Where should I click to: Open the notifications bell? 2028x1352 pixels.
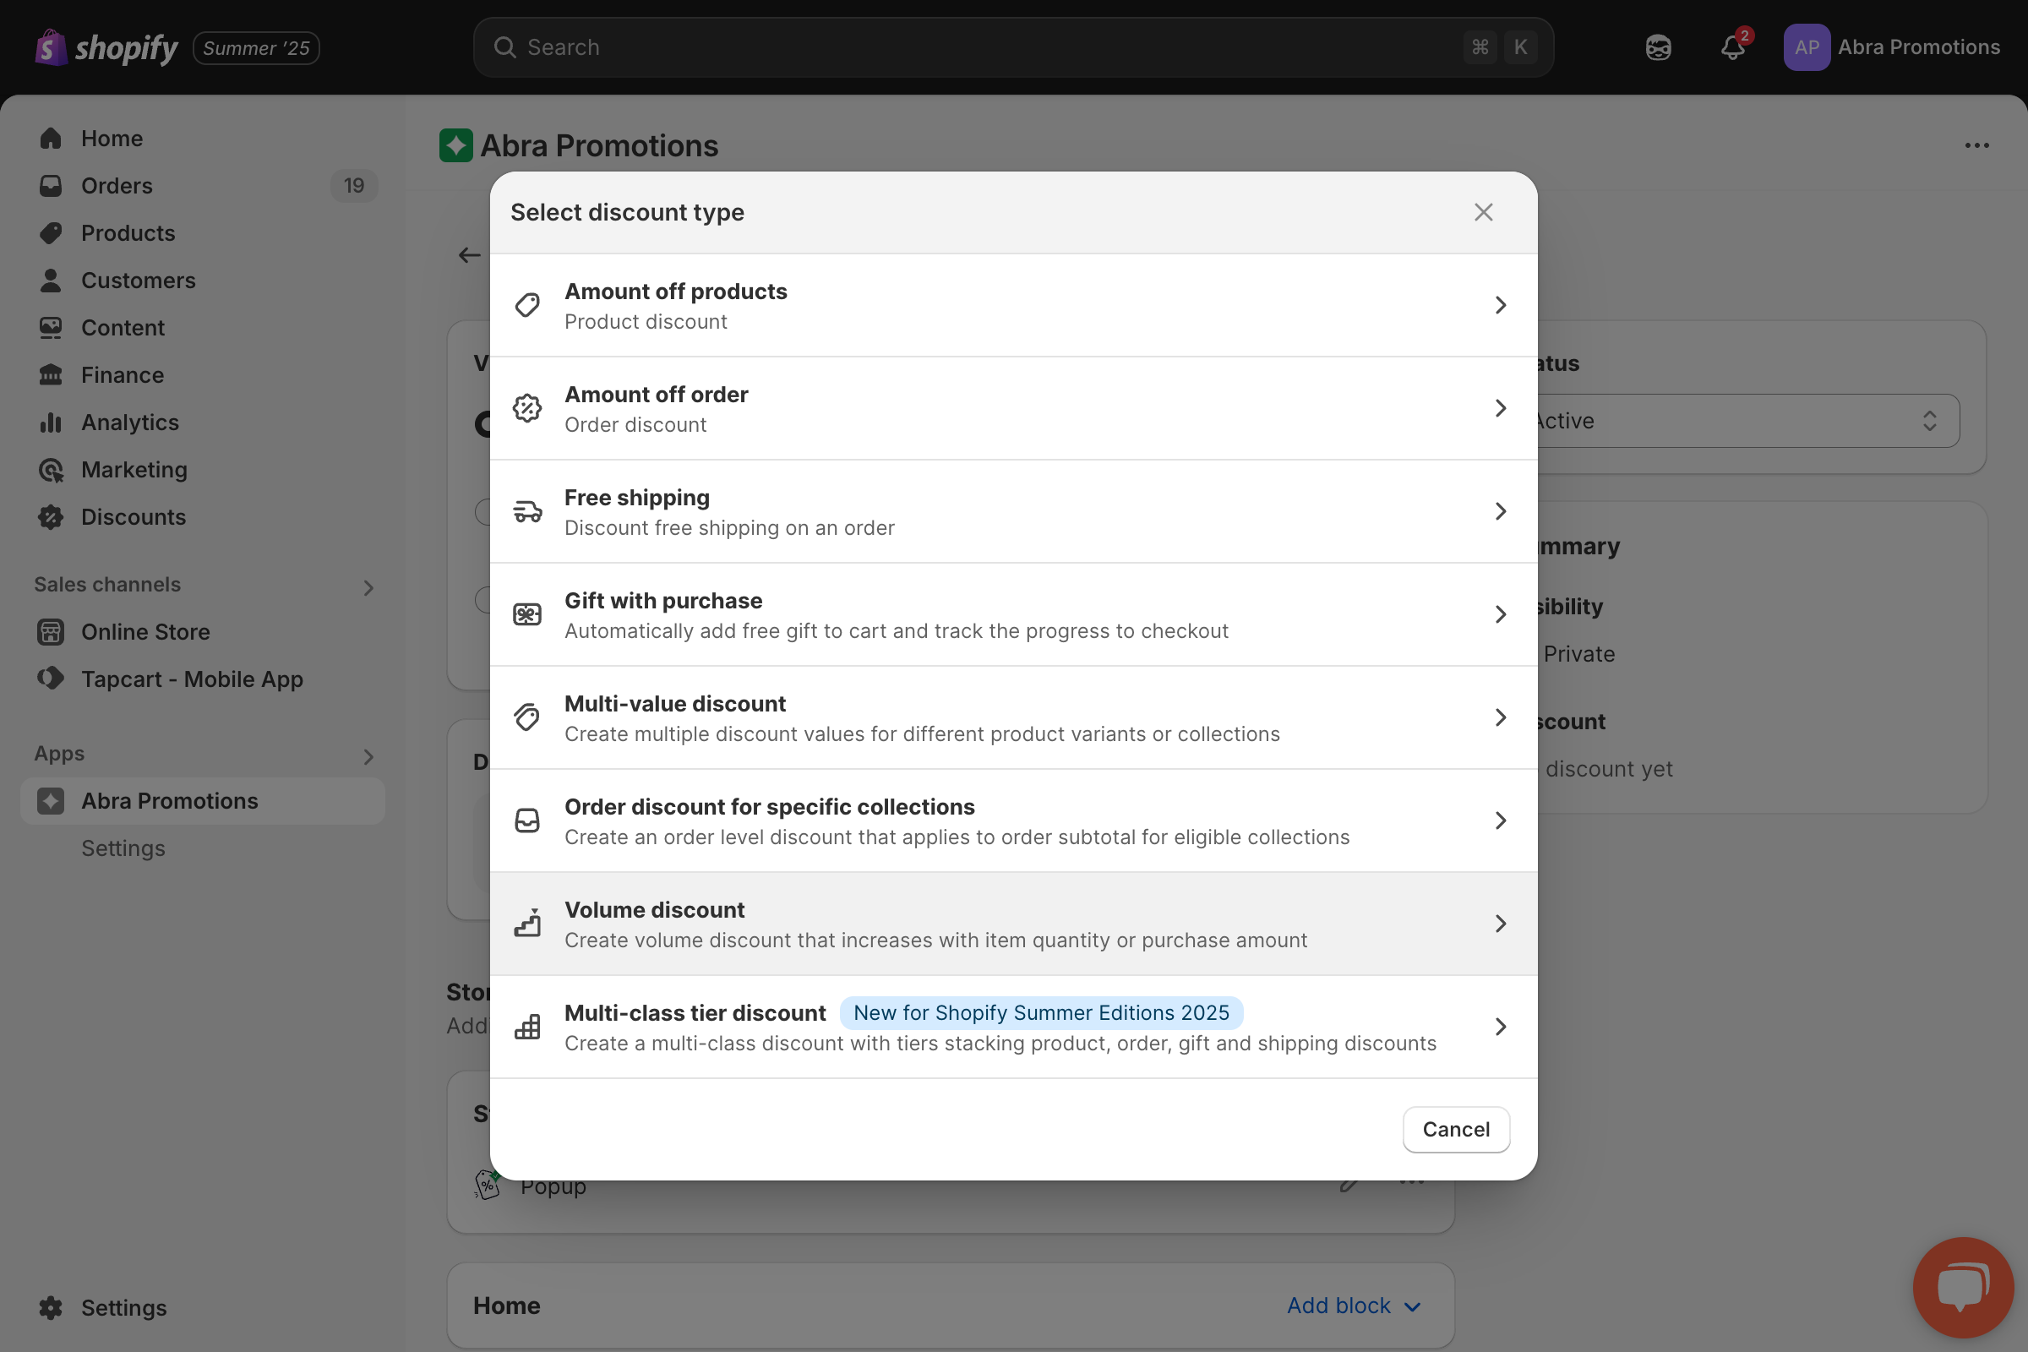[x=1733, y=47]
